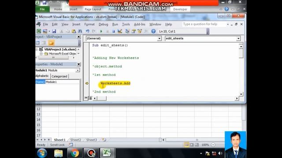Click the 'Type a question for help' box

[204, 24]
